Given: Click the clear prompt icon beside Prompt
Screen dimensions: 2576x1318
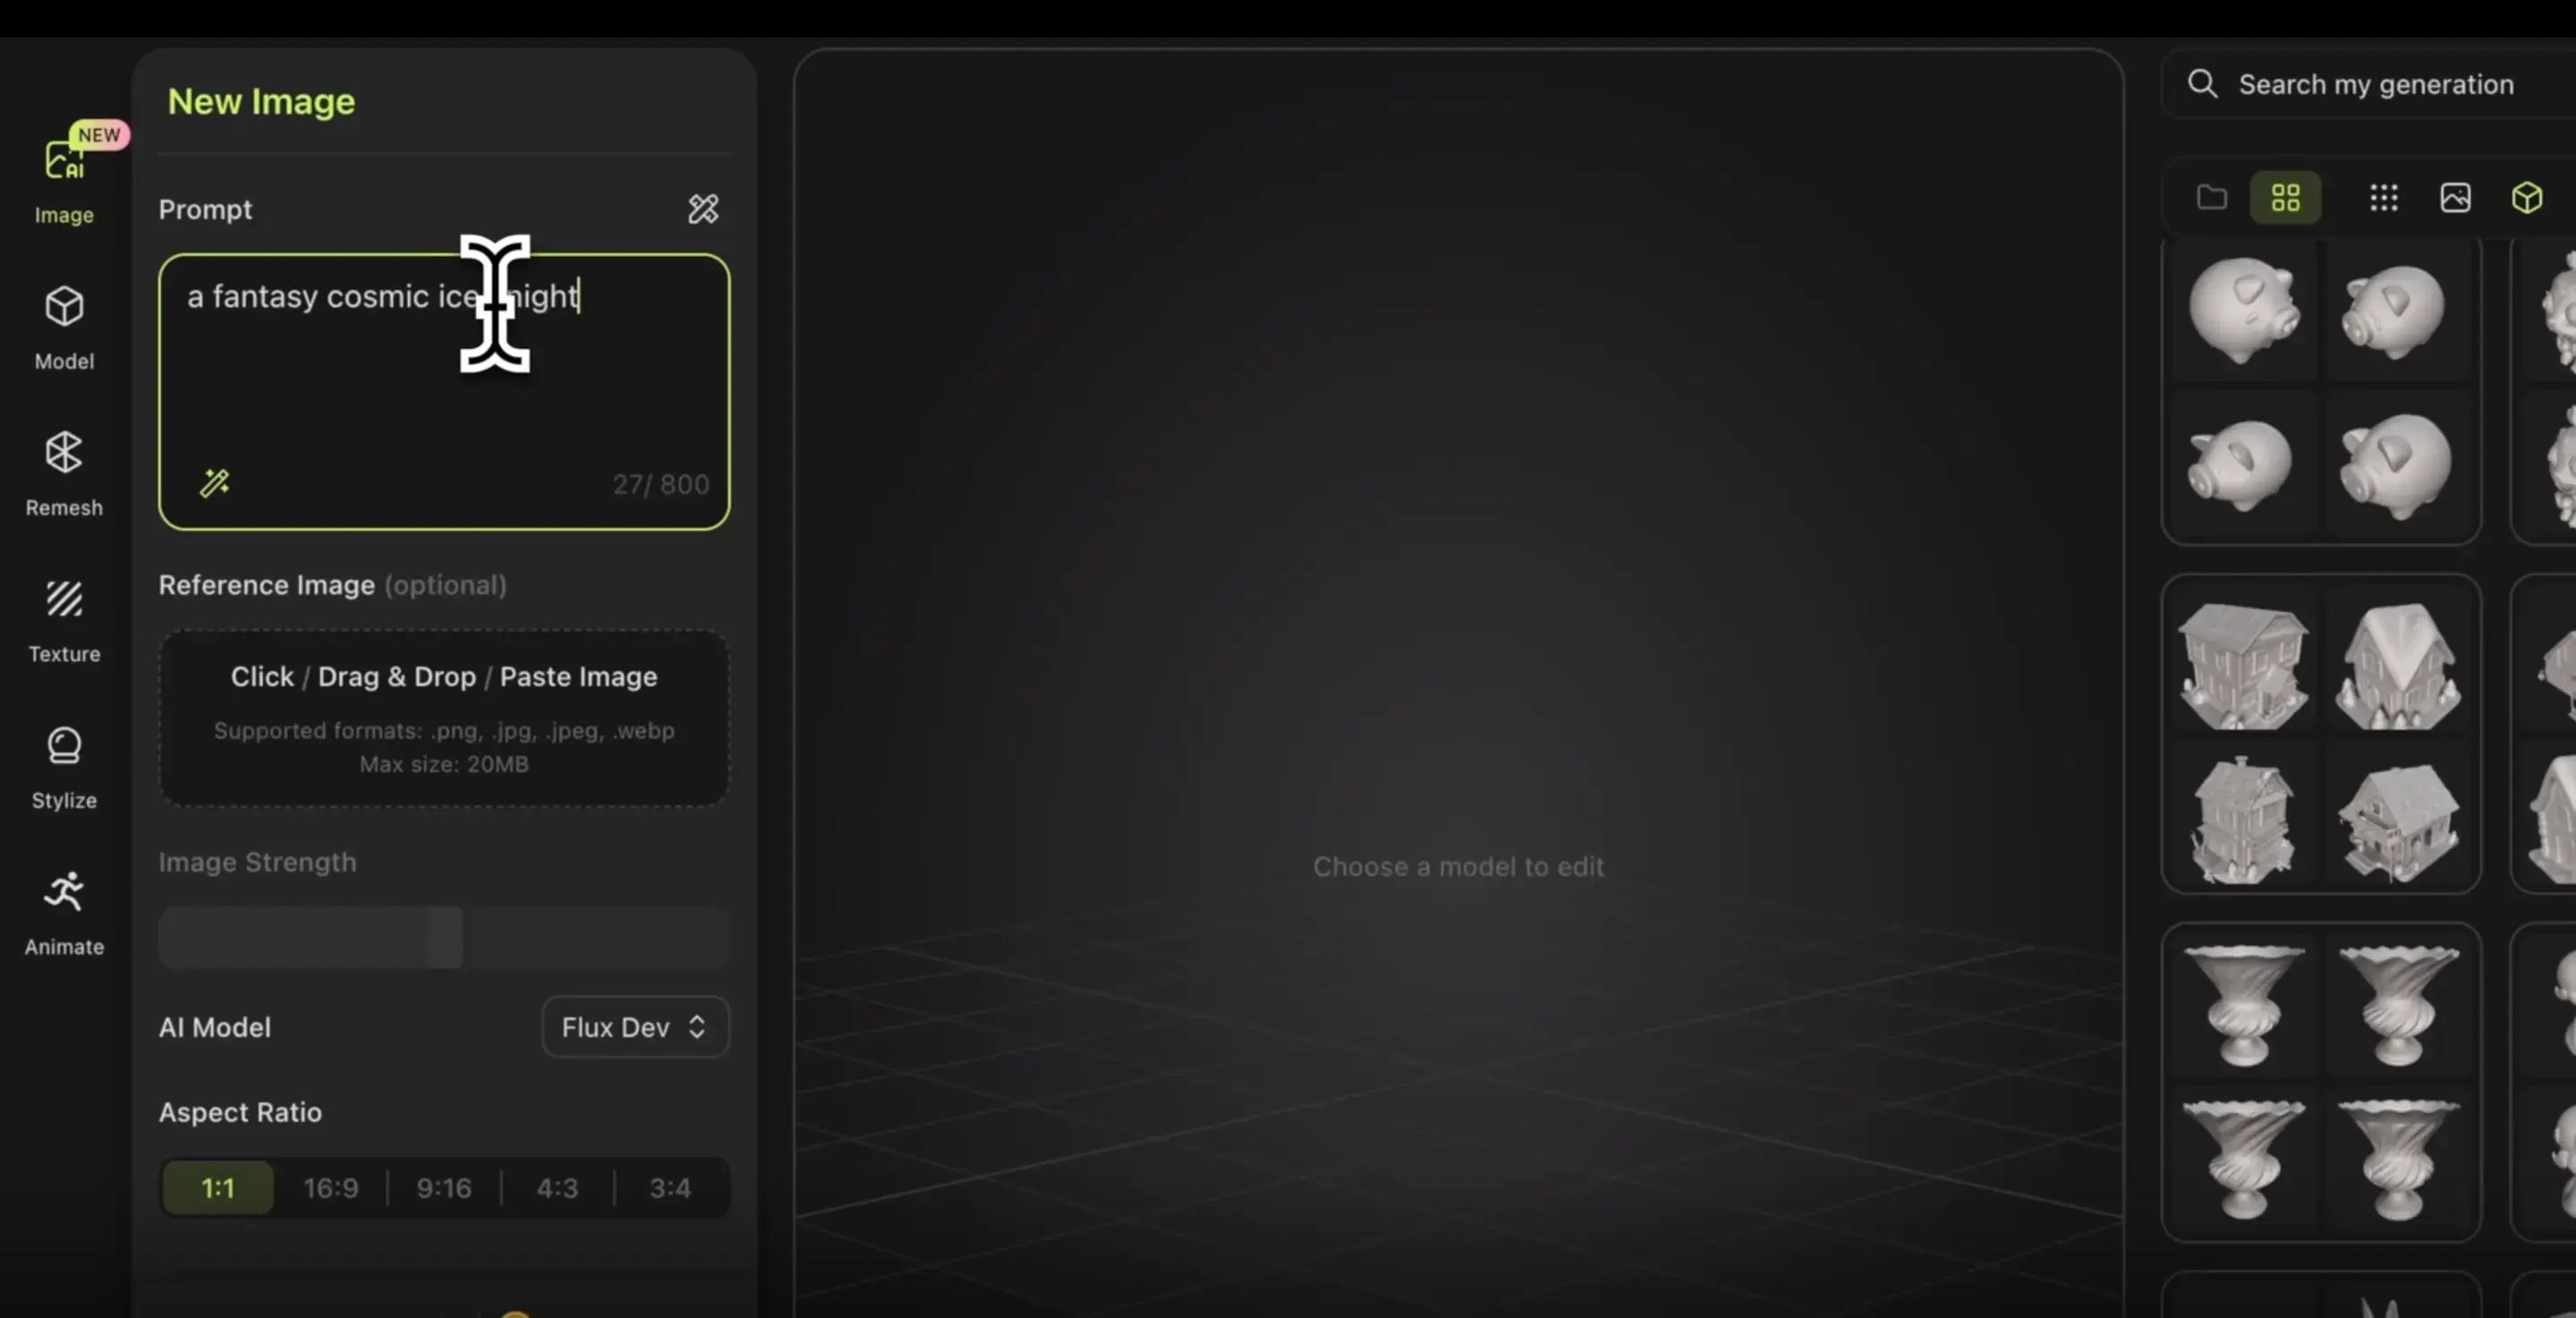Looking at the screenshot, I should 703,208.
